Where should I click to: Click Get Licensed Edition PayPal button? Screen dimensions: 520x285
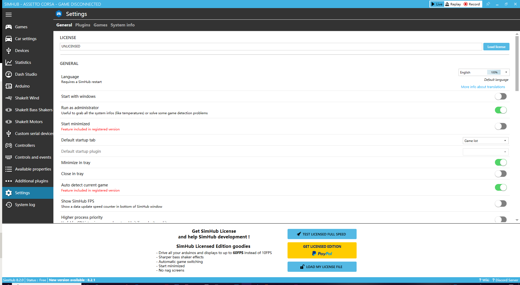(322, 250)
